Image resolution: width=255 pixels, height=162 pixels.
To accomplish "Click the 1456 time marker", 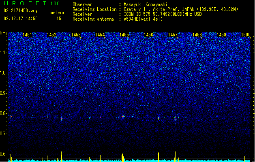I will [148, 34].
